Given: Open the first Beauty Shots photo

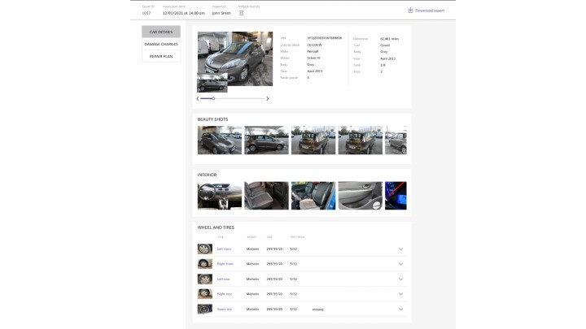Looking at the screenshot, I should pyautogui.click(x=219, y=140).
